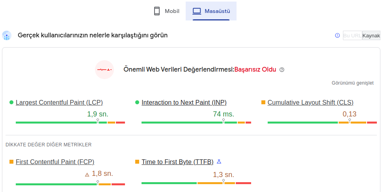The height and width of the screenshot is (192, 382).
Task: Open the Cumulative Layout Shift (CLS) link
Action: click(310, 103)
